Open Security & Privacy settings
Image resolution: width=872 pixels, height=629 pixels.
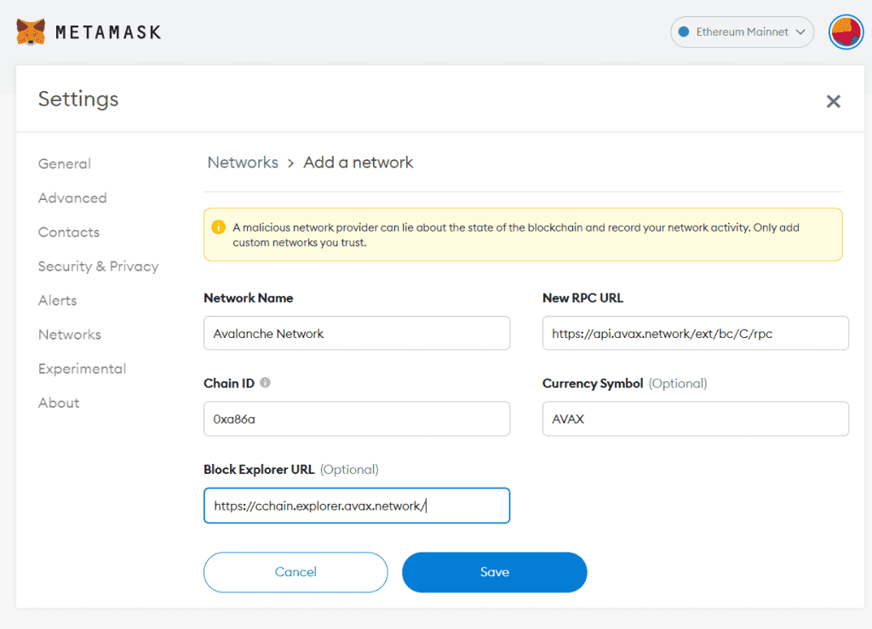[98, 266]
